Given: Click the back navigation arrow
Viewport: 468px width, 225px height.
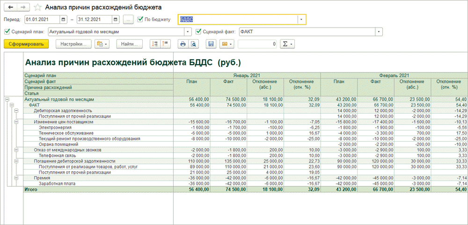Looking at the screenshot, I should (x=10, y=7).
